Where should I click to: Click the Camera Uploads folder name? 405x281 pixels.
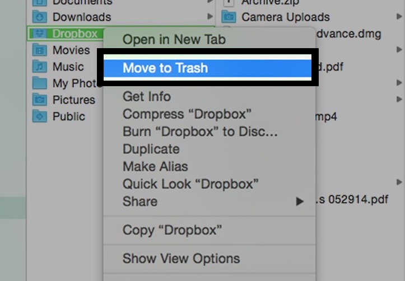coord(286,17)
